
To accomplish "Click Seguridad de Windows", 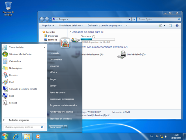I will pyautogui.click(x=61, y=119).
